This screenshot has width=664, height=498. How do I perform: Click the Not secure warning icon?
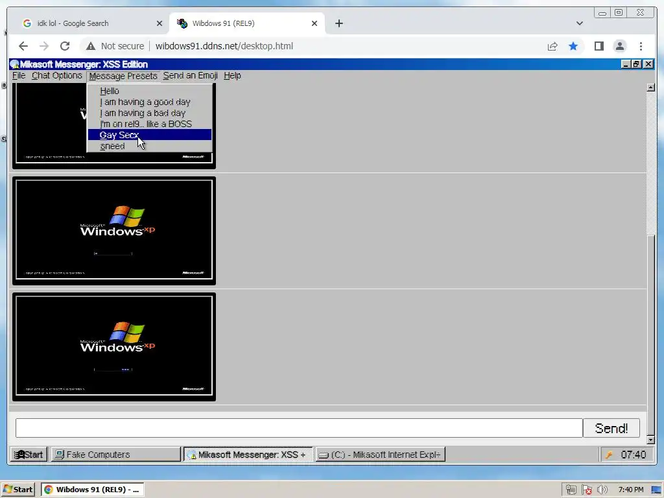click(x=91, y=46)
